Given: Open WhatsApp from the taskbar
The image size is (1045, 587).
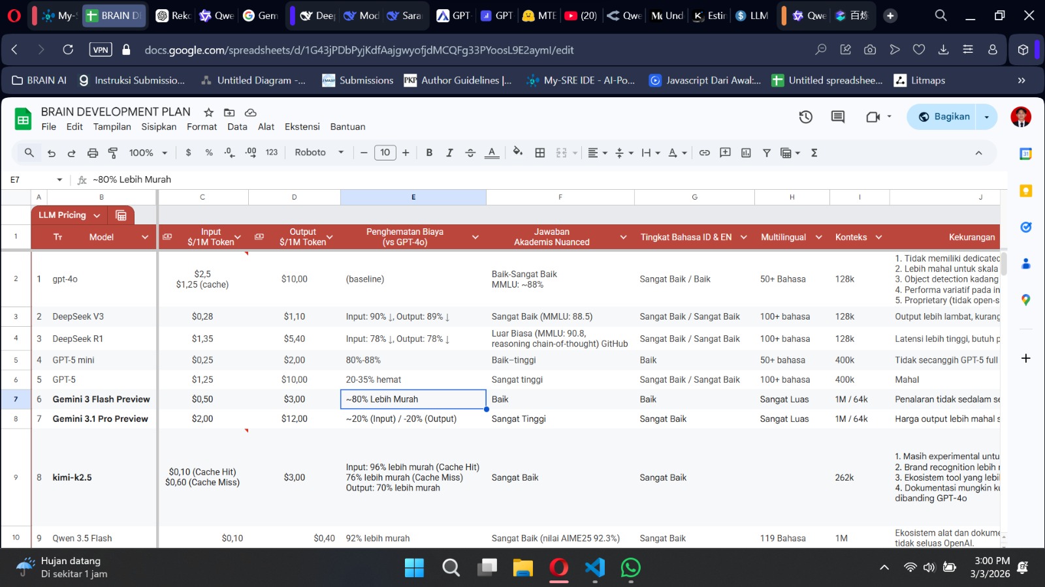Looking at the screenshot, I should click(x=630, y=568).
